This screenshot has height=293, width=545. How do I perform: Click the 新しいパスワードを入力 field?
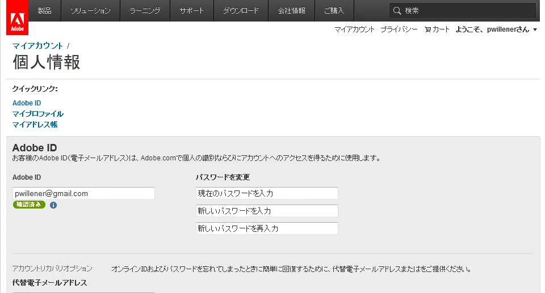pyautogui.click(x=267, y=211)
